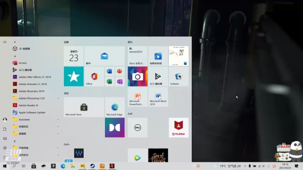The image size is (303, 170).
Task: Open the Office tile
Action: coord(94,76)
